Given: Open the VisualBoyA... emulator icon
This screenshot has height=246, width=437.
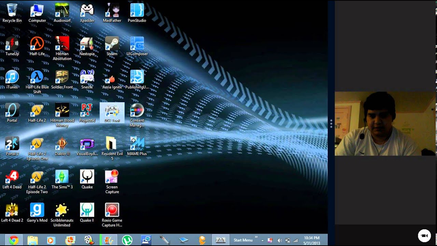Looking at the screenshot, I should click(x=87, y=147).
